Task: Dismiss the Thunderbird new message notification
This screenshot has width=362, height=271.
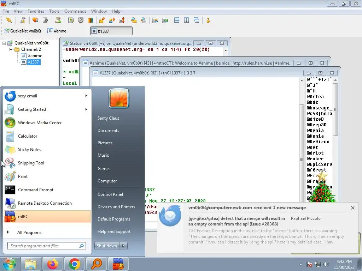Action: coord(353,207)
